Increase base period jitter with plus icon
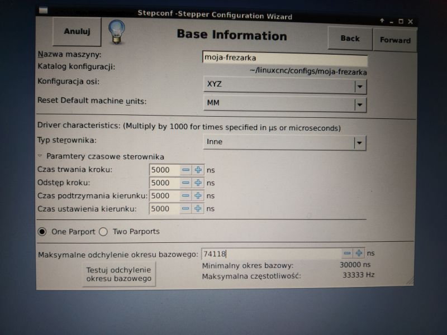The image size is (447, 335). 359,253
